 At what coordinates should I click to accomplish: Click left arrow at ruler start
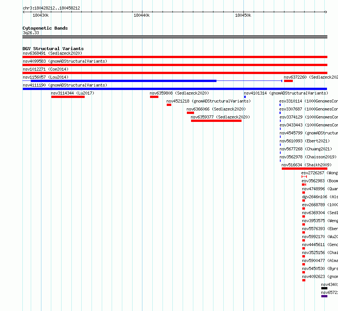pos(24,12)
